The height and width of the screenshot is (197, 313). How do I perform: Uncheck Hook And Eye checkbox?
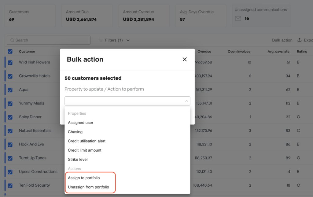10,145
